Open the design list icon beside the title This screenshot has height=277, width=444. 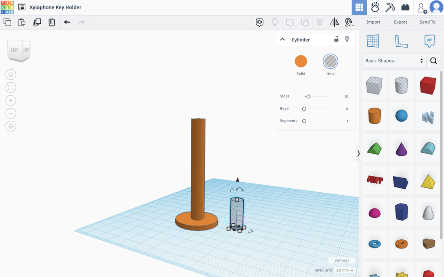[22, 7]
